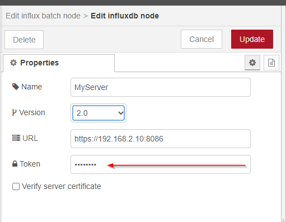Click the Verify server certificate label
The height and width of the screenshot is (222, 286).
(62, 186)
